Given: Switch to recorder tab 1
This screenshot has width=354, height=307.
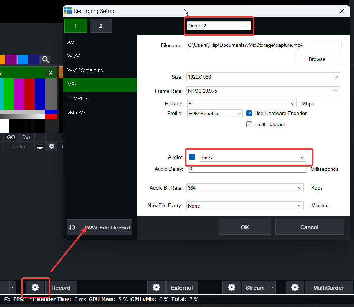Looking at the screenshot, I should click(x=76, y=26).
